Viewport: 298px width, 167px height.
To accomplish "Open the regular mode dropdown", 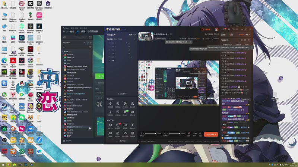I will (x=111, y=35).
